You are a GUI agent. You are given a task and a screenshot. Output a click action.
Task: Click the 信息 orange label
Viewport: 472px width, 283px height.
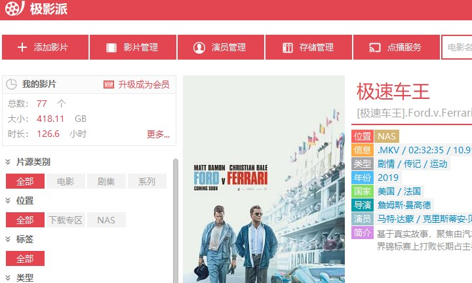pyautogui.click(x=363, y=150)
